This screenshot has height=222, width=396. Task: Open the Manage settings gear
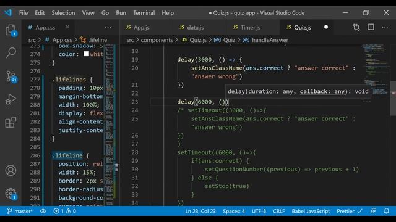11,194
